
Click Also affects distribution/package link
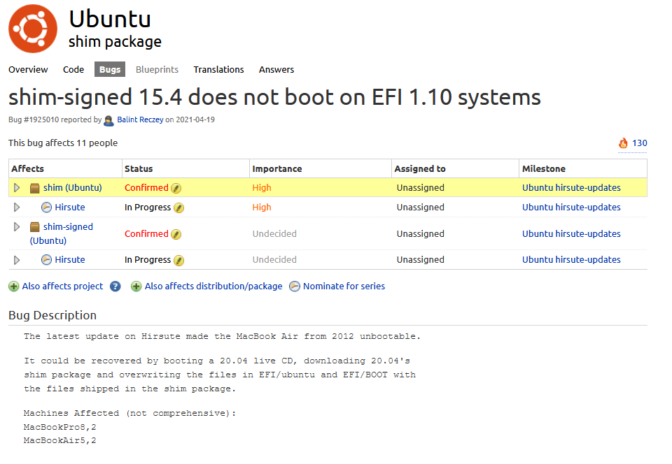click(x=213, y=286)
